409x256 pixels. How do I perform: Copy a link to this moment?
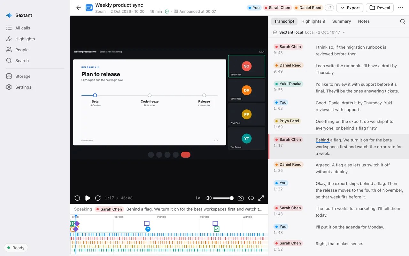pos(251,198)
